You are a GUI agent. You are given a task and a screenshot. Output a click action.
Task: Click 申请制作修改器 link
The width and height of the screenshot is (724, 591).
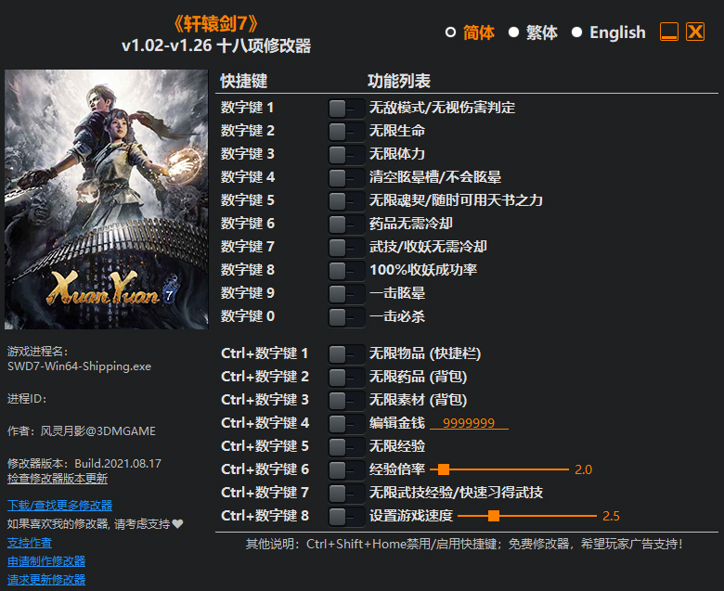tap(46, 561)
